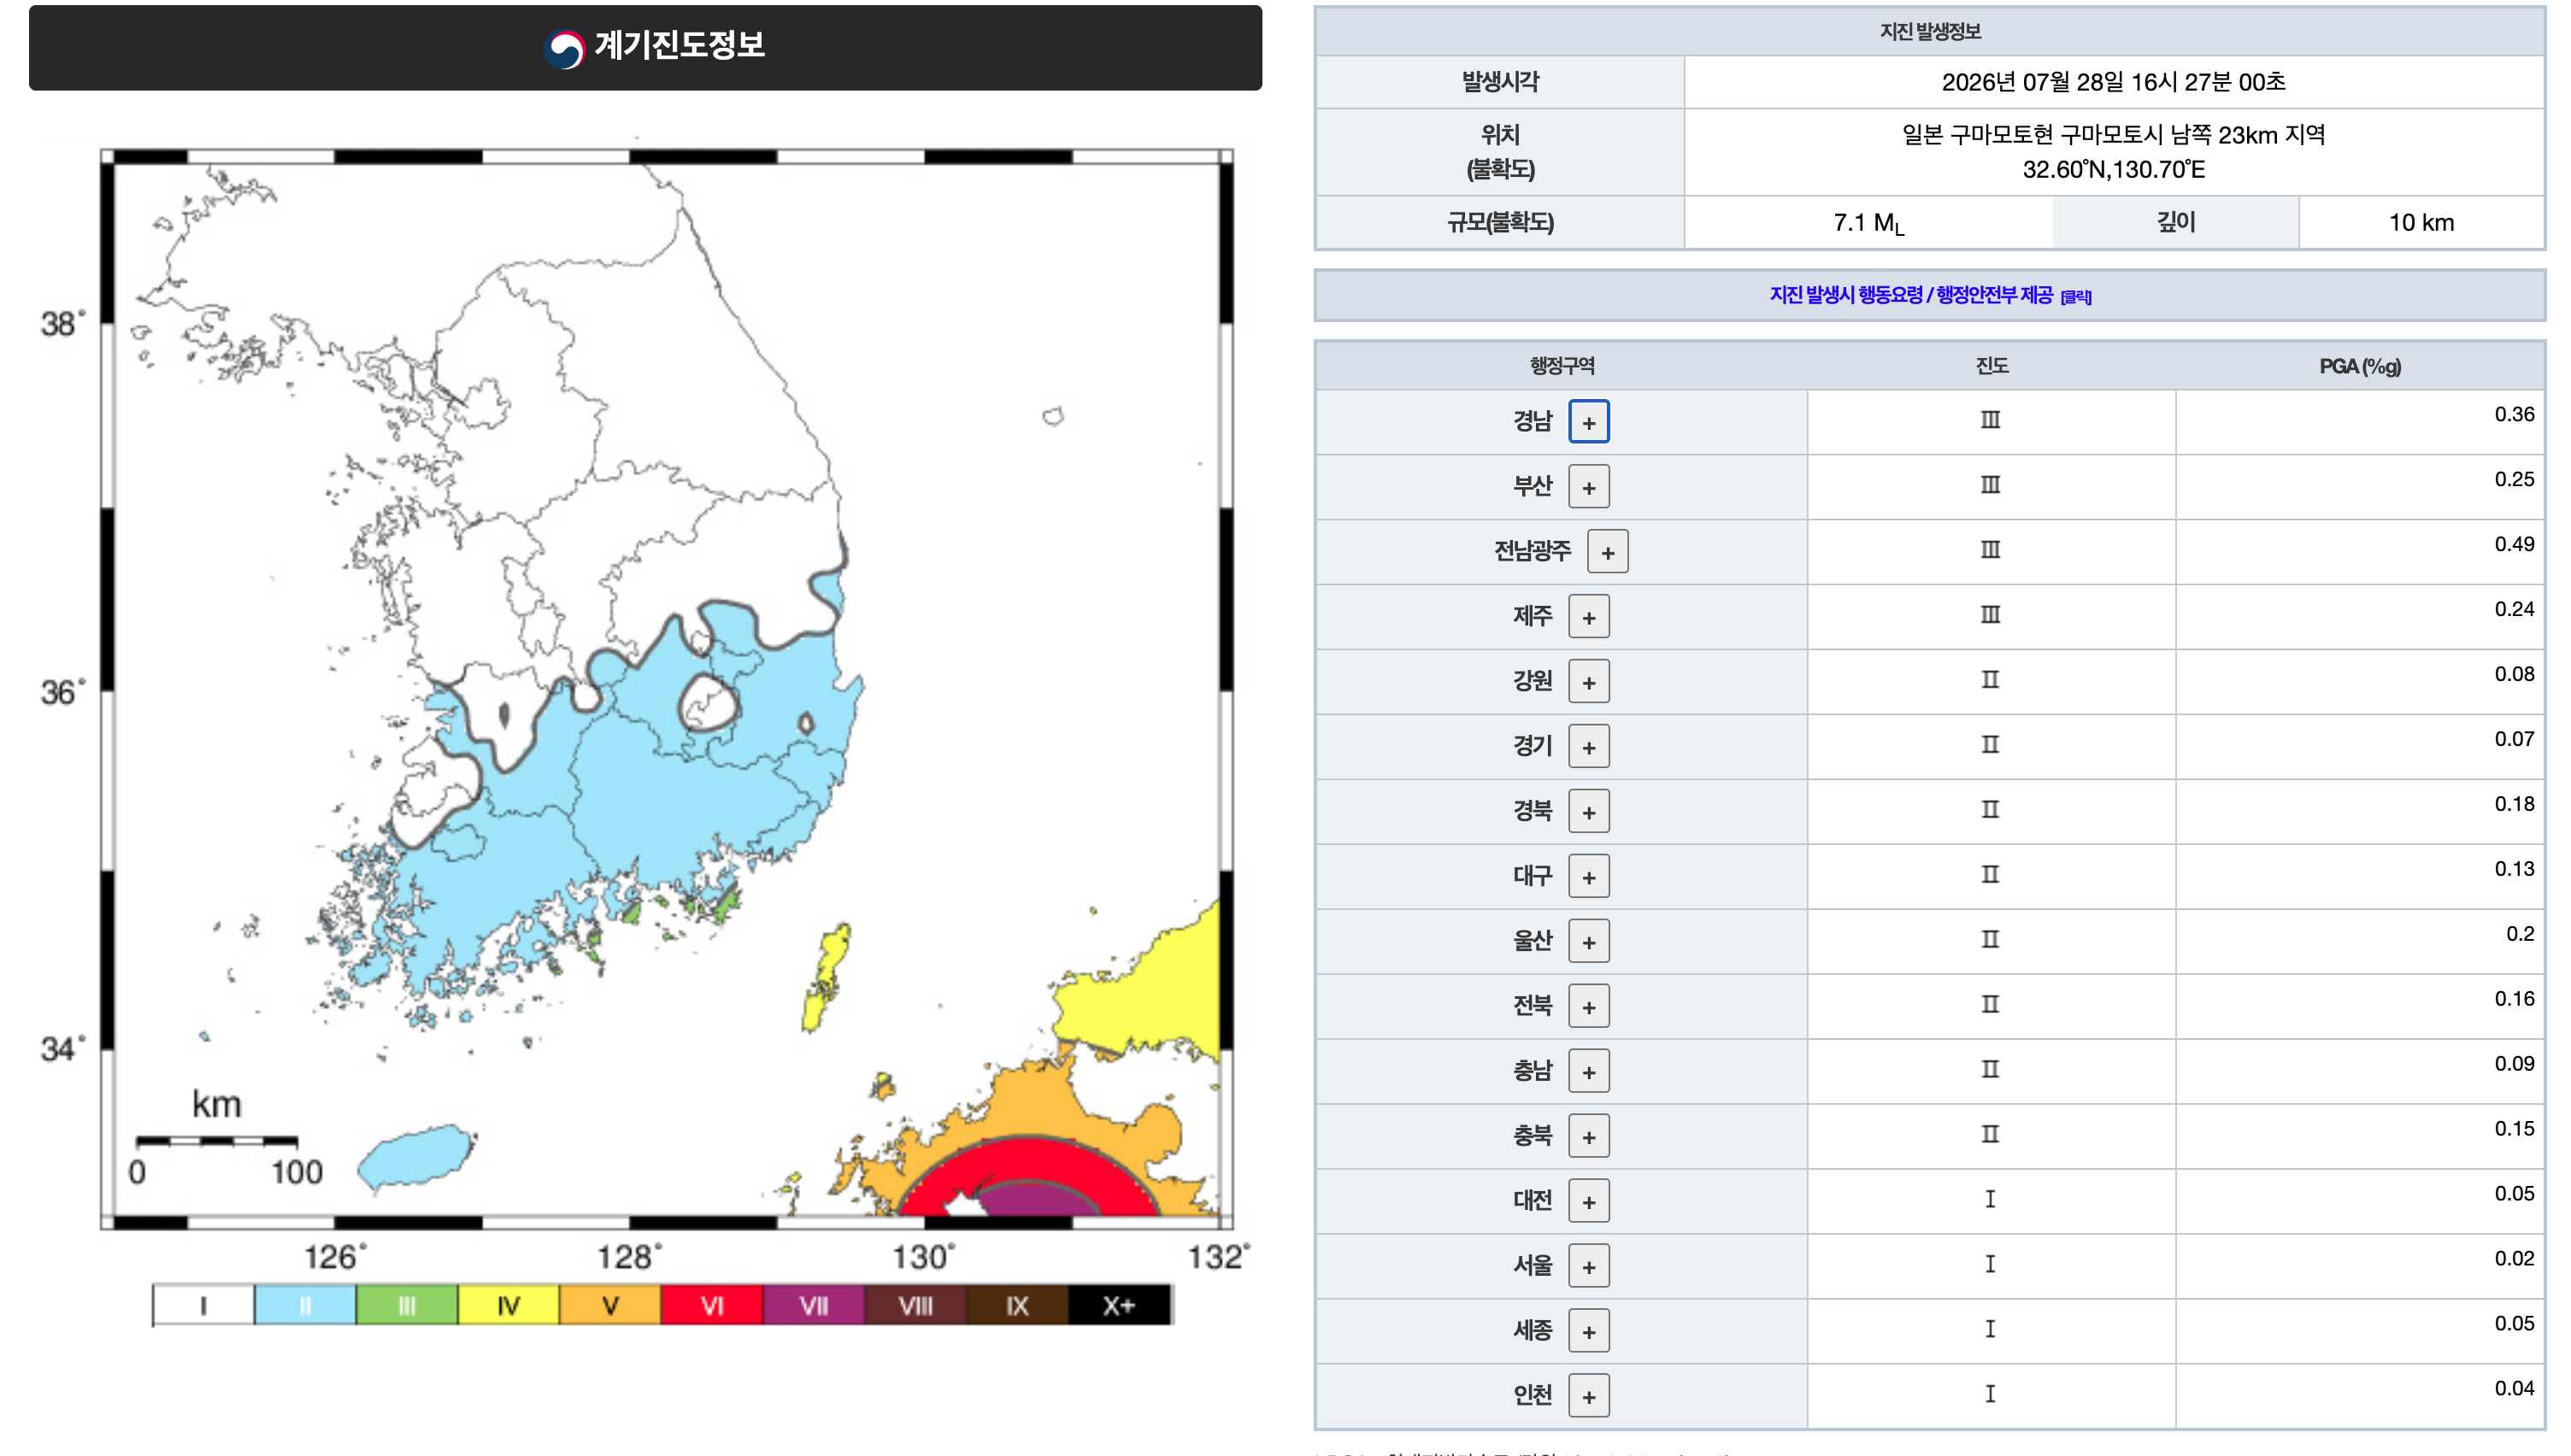
Task: Click the 발생시각 date value
Action: pyautogui.click(x=2113, y=82)
